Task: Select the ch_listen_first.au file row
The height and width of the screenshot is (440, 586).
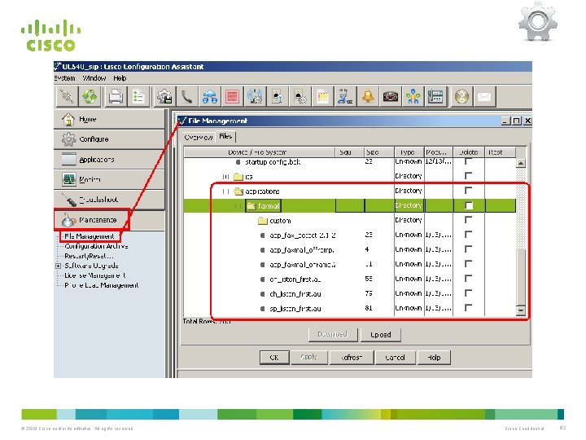Action: [349, 293]
